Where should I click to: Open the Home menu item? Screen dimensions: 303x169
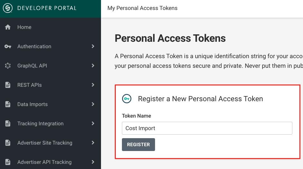click(x=24, y=27)
